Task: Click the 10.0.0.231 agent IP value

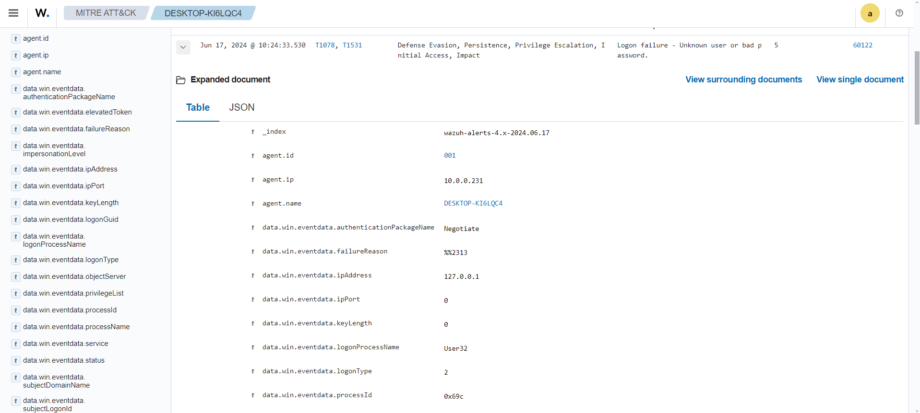Action: tap(463, 181)
